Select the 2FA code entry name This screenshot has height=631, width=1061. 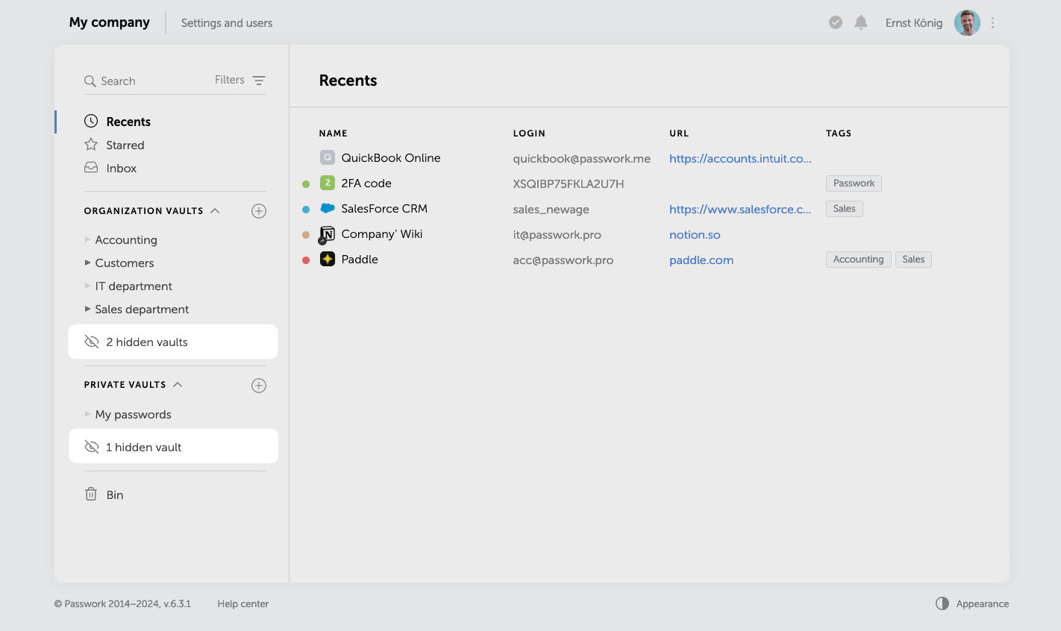pyautogui.click(x=366, y=183)
